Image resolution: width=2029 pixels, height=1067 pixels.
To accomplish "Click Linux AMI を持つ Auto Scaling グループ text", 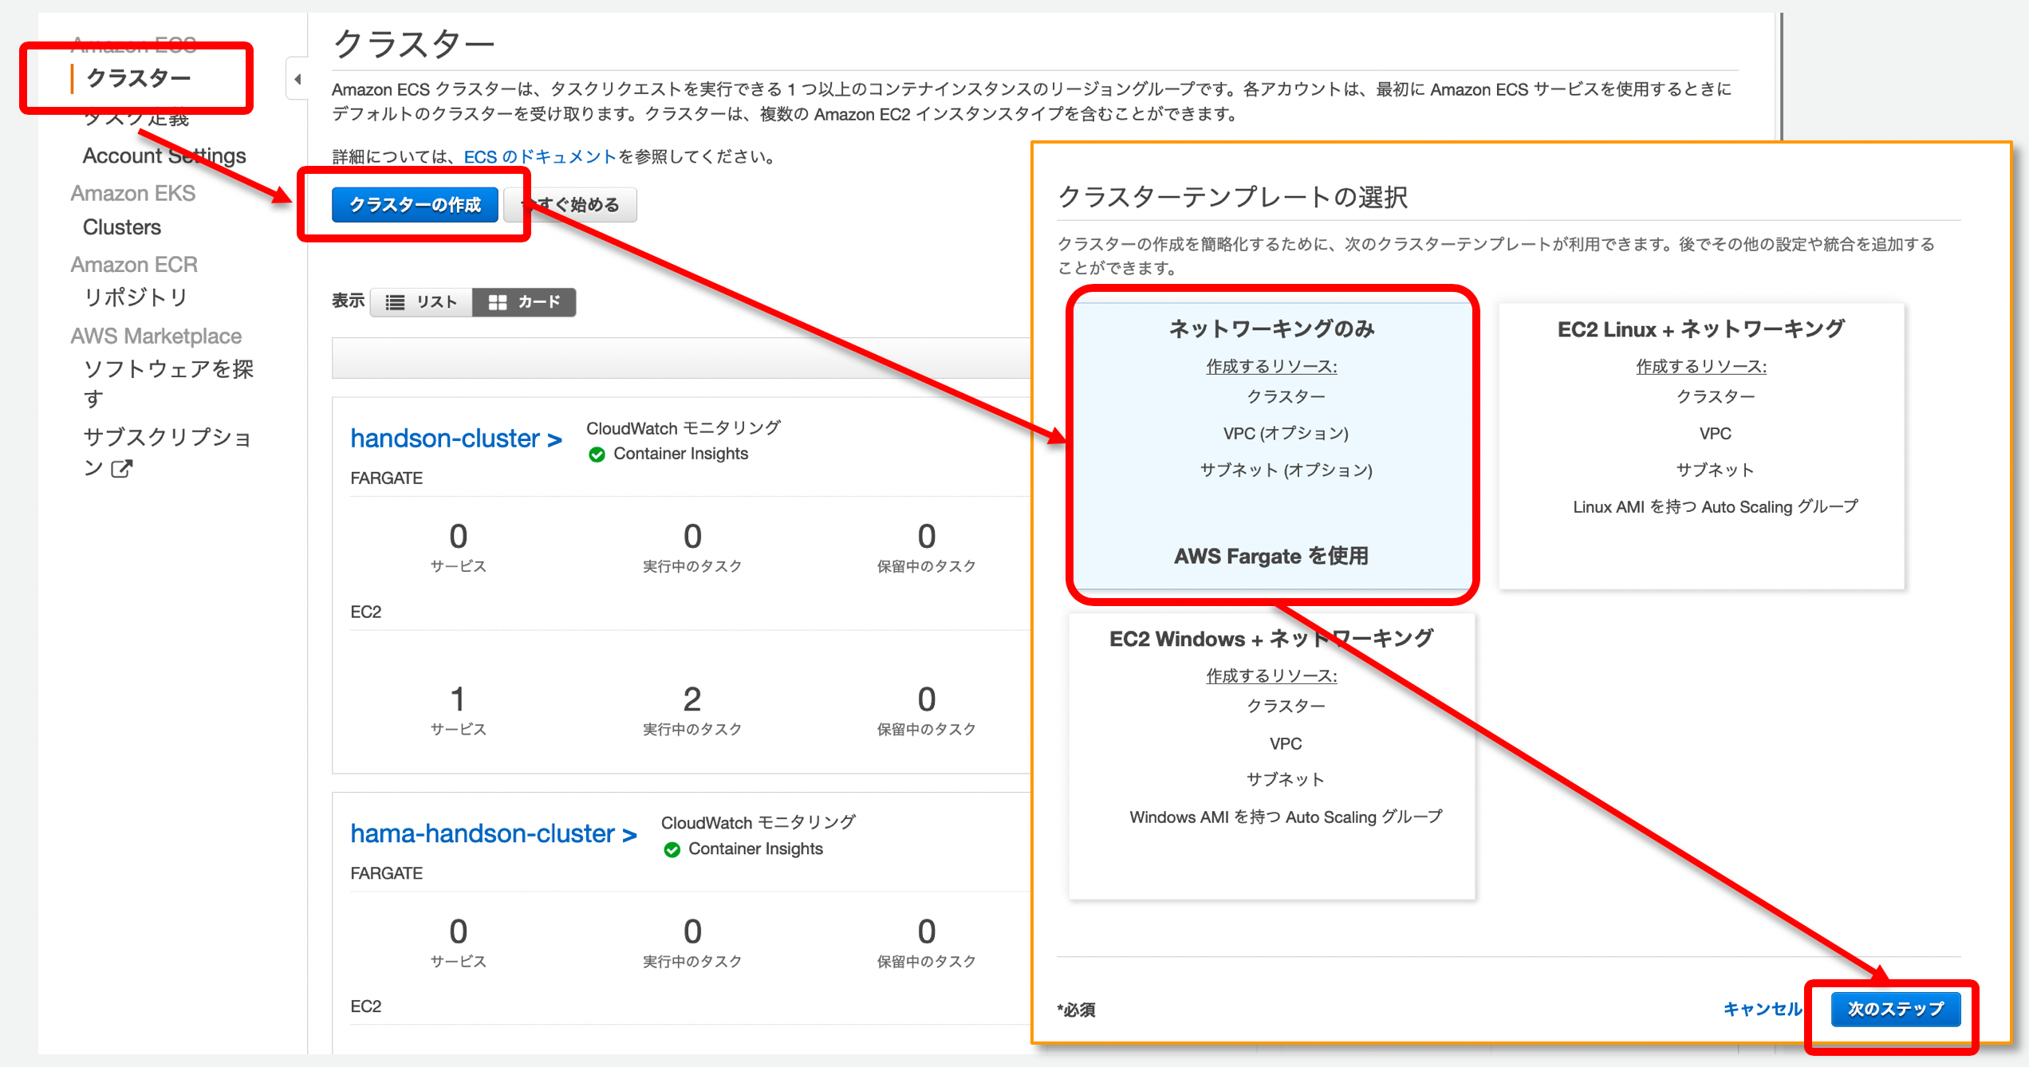I will point(1716,506).
